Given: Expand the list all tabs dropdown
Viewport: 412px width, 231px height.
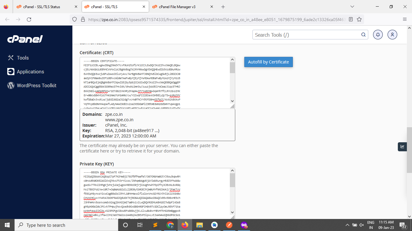Looking at the screenshot, I should (352, 7).
